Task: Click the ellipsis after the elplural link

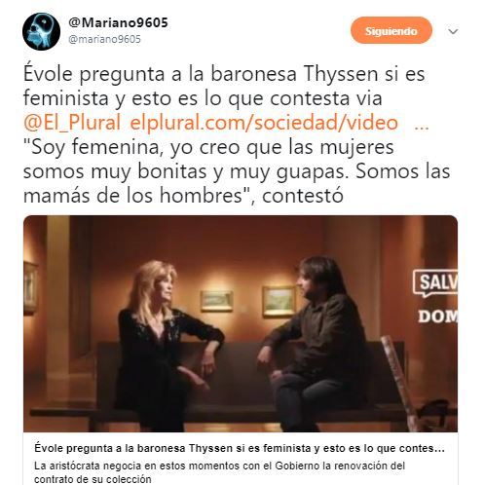Action: pyautogui.click(x=422, y=127)
